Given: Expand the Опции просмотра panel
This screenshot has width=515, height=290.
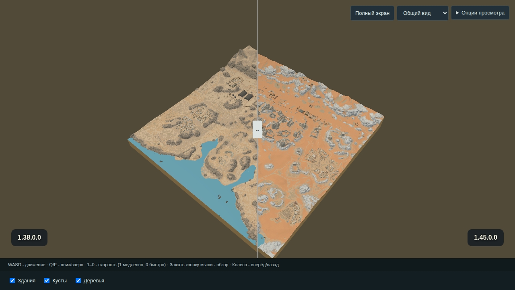Looking at the screenshot, I should click(480, 13).
